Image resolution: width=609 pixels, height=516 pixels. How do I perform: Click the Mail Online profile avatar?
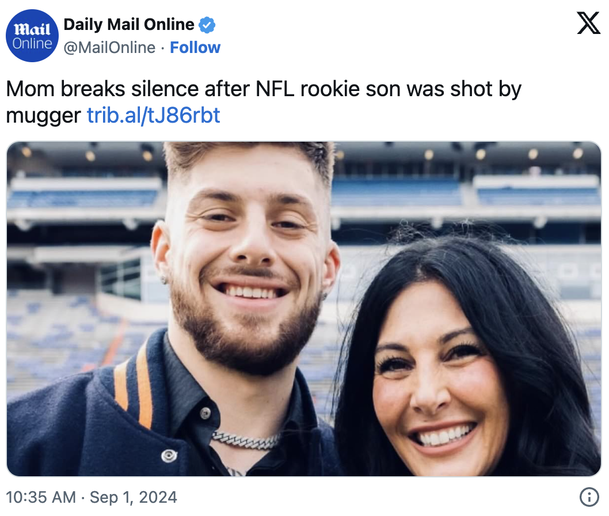(32, 35)
